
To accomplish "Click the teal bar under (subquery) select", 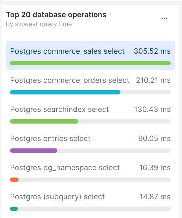I will pos(14,208).
